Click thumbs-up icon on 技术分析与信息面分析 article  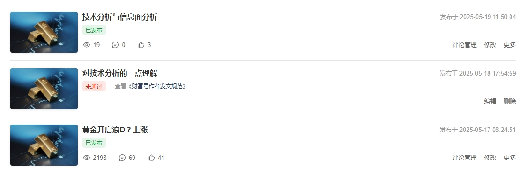(141, 45)
